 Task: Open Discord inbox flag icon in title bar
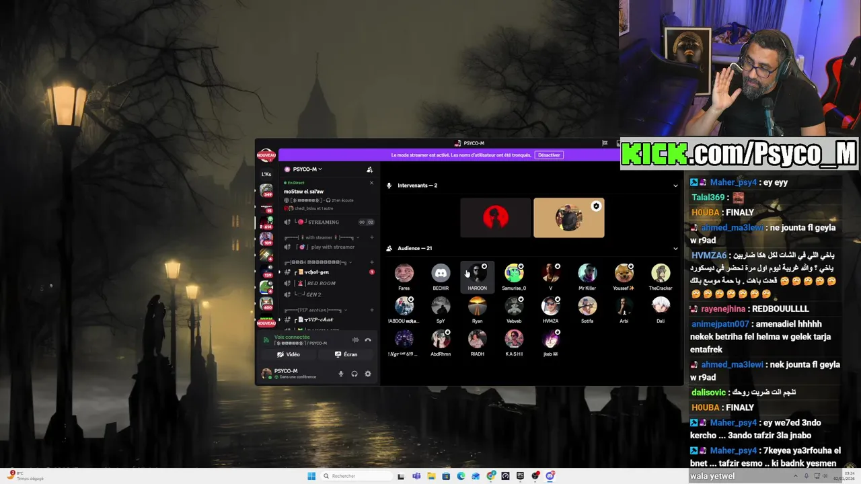click(605, 143)
